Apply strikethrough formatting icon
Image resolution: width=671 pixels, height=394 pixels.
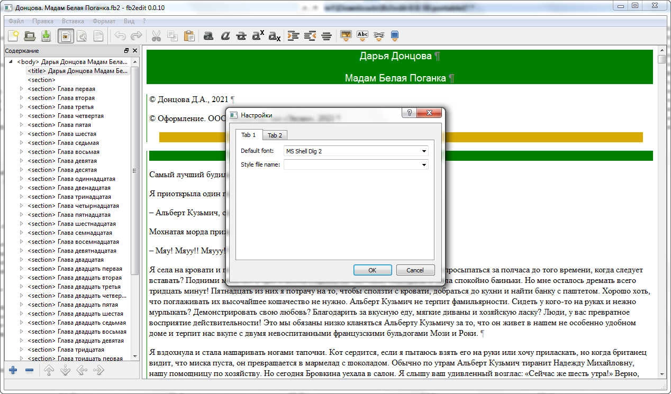coord(241,36)
